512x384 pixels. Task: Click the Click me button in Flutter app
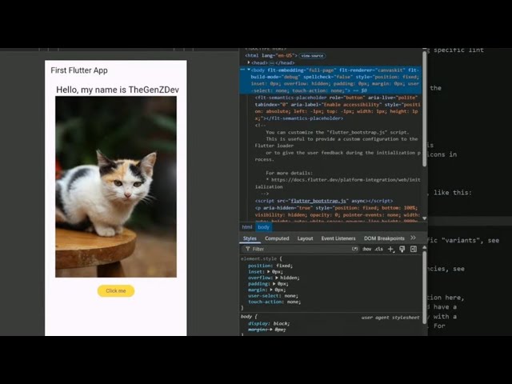click(x=116, y=291)
